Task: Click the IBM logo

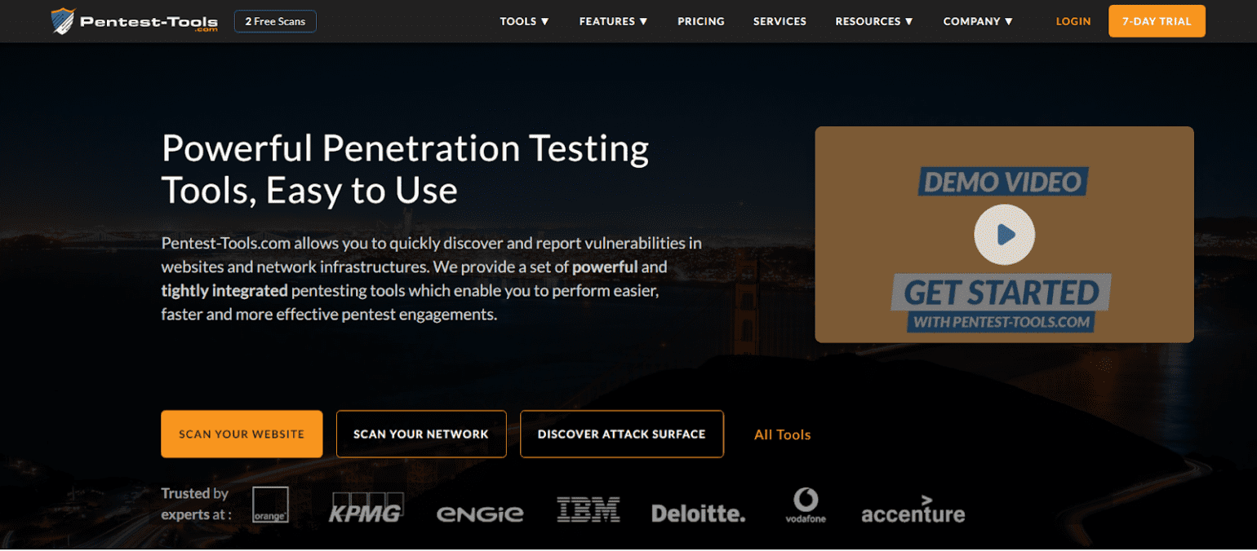Action: [589, 509]
